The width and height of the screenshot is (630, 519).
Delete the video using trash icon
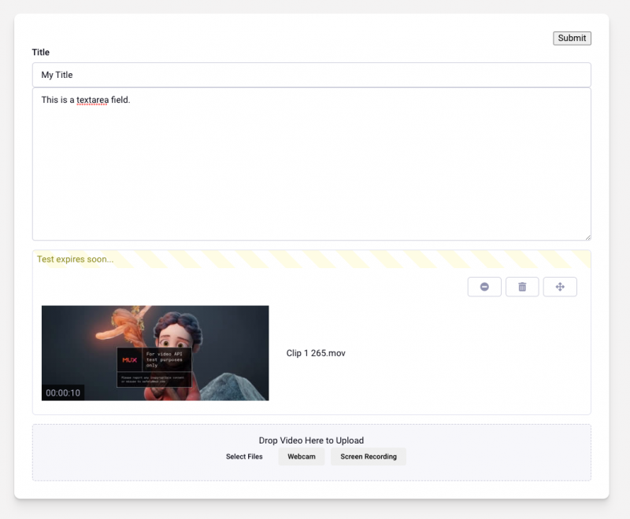(x=522, y=287)
